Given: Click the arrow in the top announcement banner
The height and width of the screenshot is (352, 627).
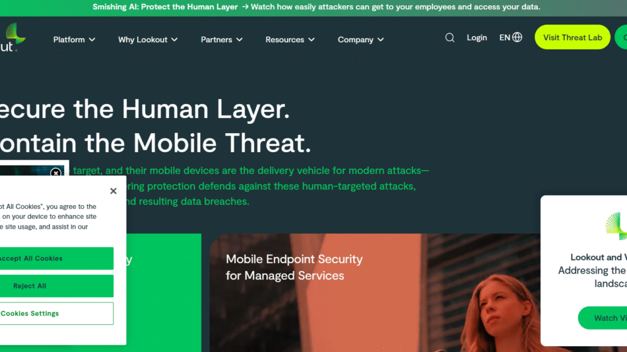Looking at the screenshot, I should [x=245, y=7].
